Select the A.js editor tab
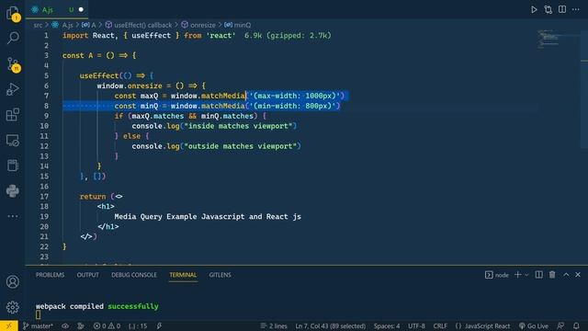The image size is (588, 331). tap(57, 10)
